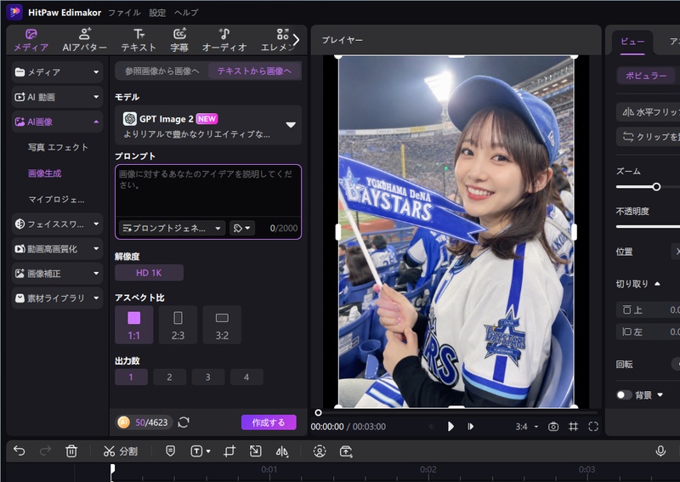The image size is (680, 482).
Task: Split the clip with 分割 scissors
Action: tap(121, 451)
